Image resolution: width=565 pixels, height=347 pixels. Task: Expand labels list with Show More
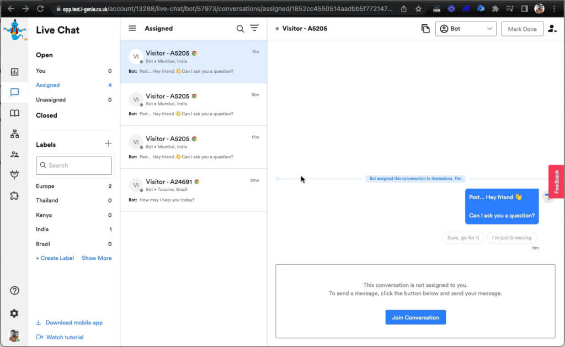tap(97, 258)
